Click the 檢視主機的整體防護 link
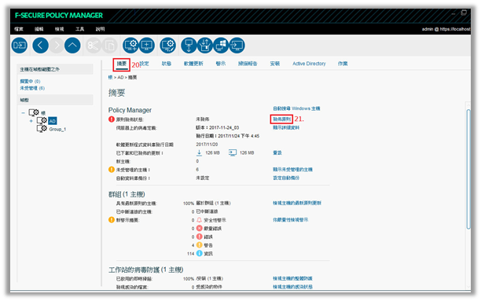Image resolution: width=481 pixels, height=301 pixels. tap(292, 278)
